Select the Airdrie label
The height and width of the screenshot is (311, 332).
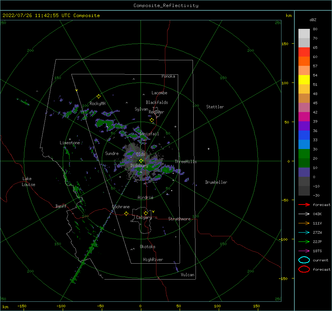pos(145,197)
